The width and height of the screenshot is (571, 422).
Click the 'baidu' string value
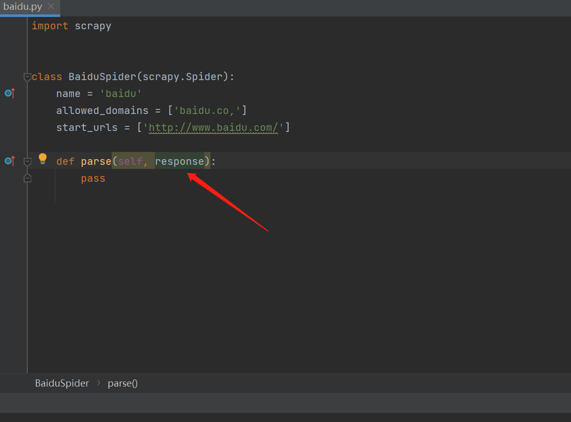pos(120,94)
